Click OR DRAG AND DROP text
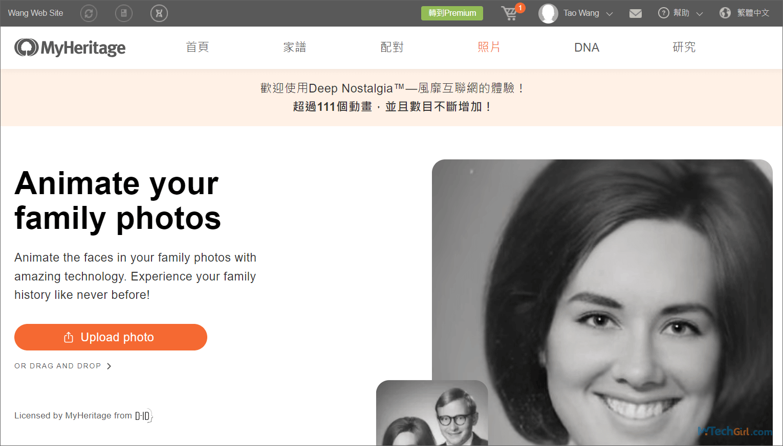The height and width of the screenshot is (446, 783). tap(58, 366)
